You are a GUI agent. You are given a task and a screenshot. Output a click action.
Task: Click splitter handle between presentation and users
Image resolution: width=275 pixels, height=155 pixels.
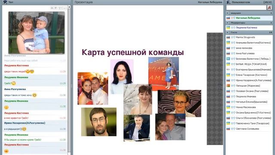coord(224,86)
